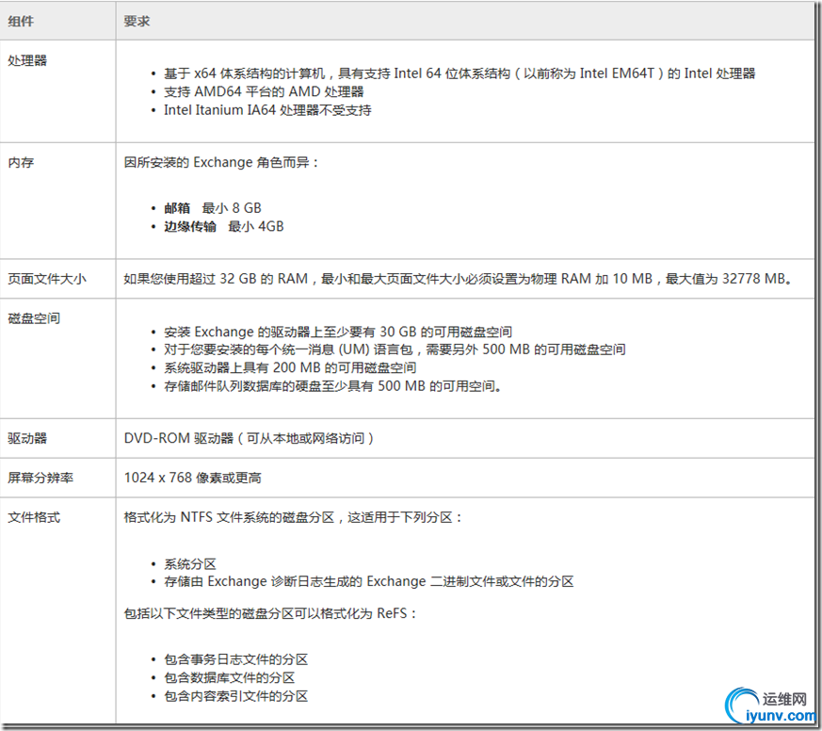Select the 系统分区 bullet
Image resolution: width=822 pixels, height=731 pixels.
coord(190,564)
